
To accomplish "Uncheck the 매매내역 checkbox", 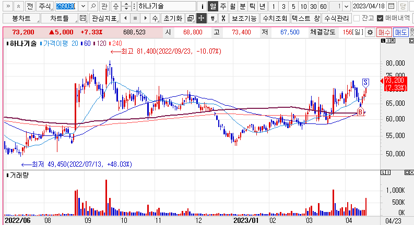I will pyautogui.click(x=380, y=18).
